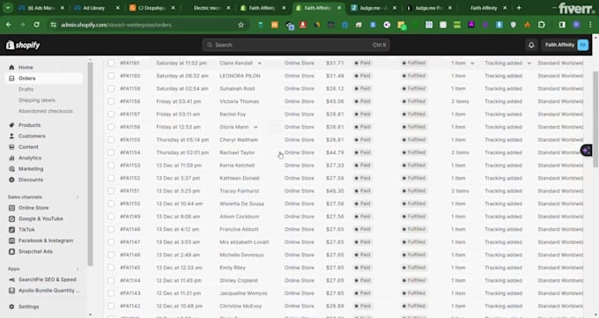
Task: Open Products from sidebar
Action: point(29,125)
